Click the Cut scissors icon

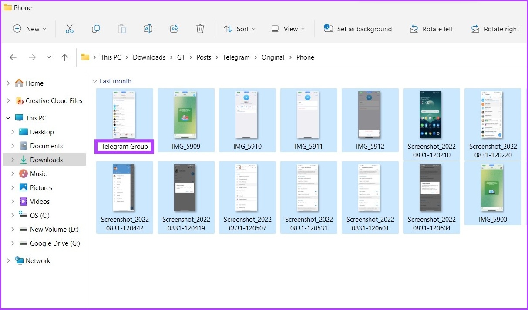70,29
